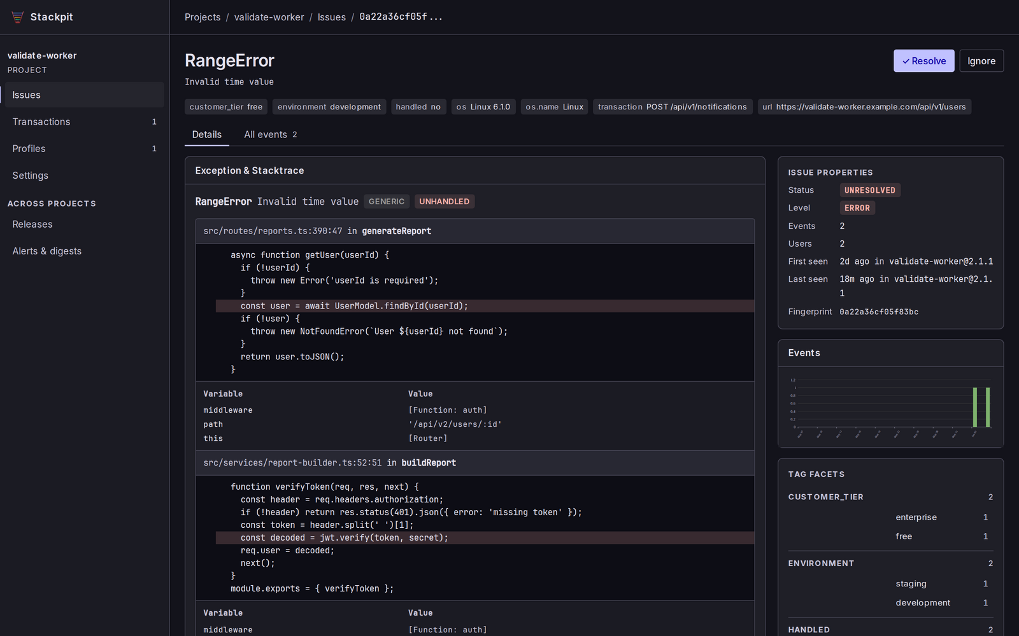Switch to the All events tab
Viewport: 1019px width, 636px height.
click(x=271, y=134)
